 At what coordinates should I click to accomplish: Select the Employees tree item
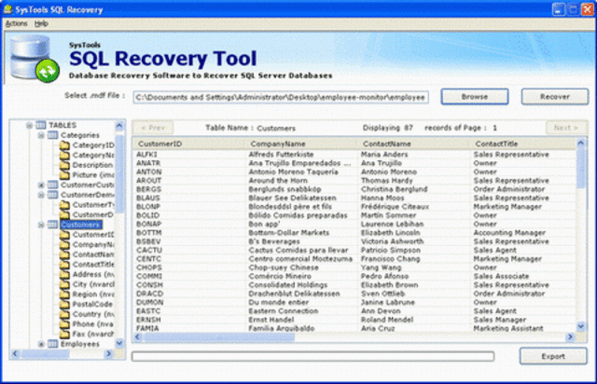(80, 344)
